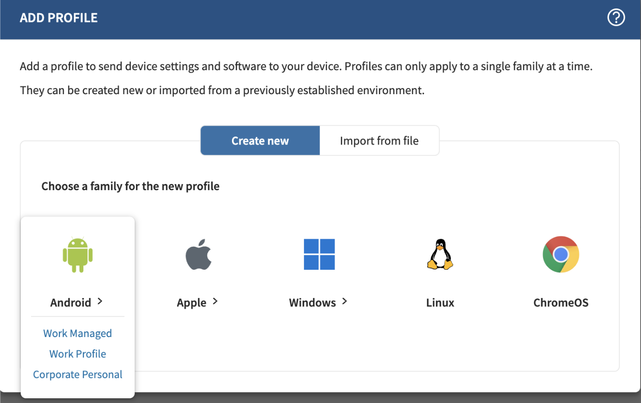
Task: Open the Work Managed link
Action: [x=78, y=333]
